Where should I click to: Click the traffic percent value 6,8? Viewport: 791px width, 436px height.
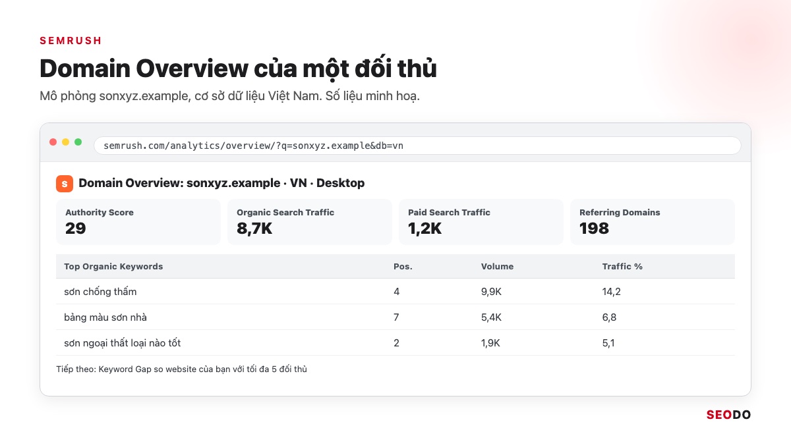click(609, 317)
